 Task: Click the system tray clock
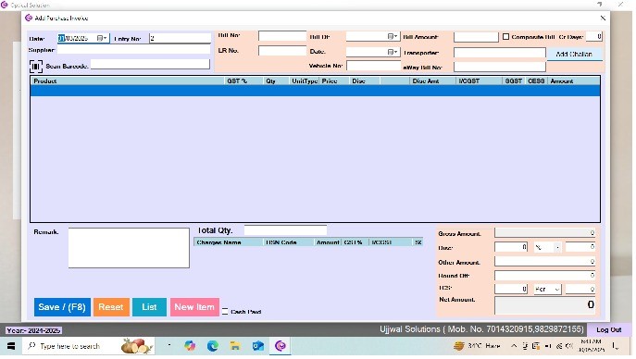[592, 346]
